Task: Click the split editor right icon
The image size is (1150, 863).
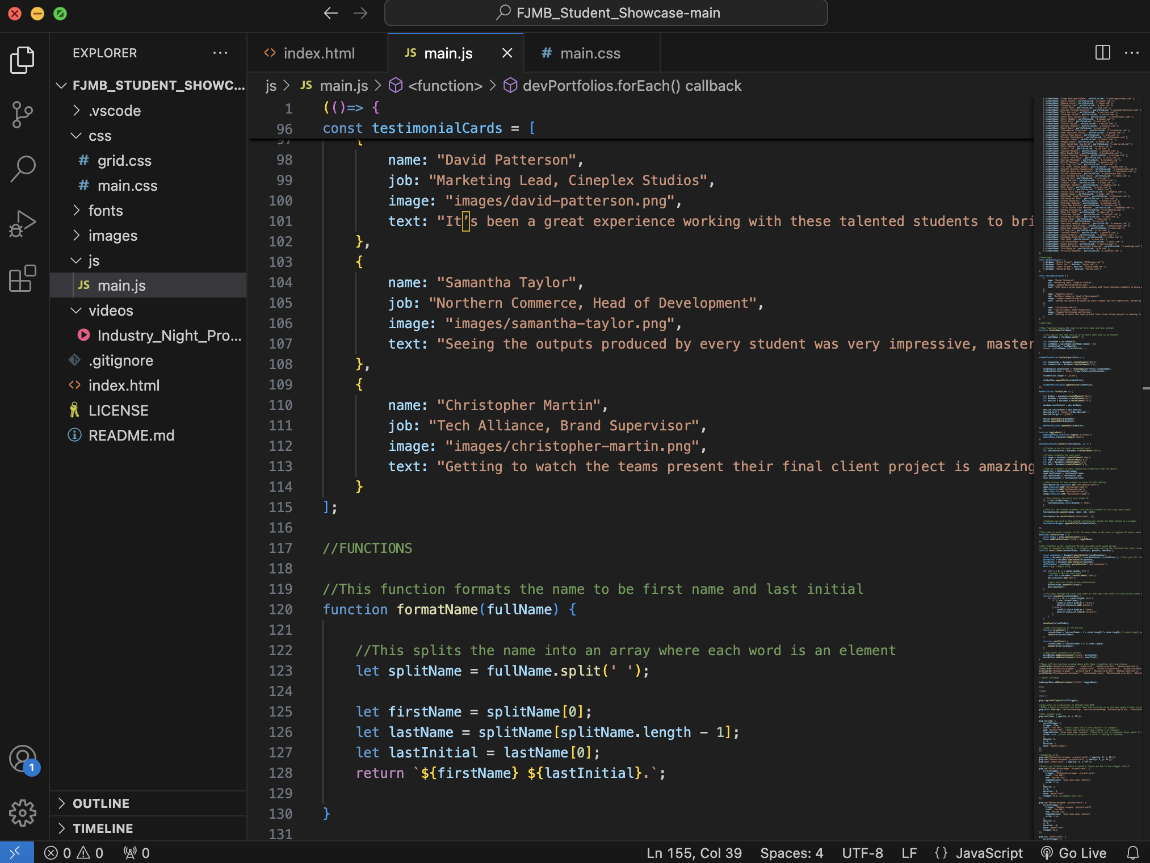Action: point(1102,53)
